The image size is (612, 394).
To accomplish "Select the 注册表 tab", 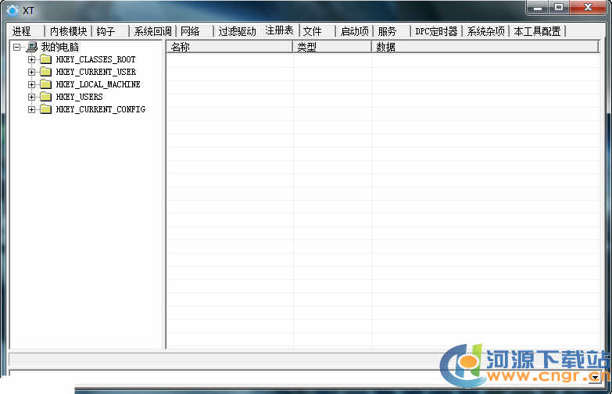I will coord(280,30).
